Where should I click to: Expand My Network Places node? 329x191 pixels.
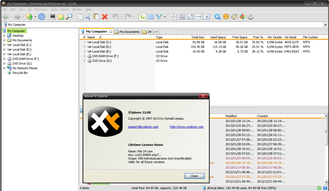(x=4, y=68)
